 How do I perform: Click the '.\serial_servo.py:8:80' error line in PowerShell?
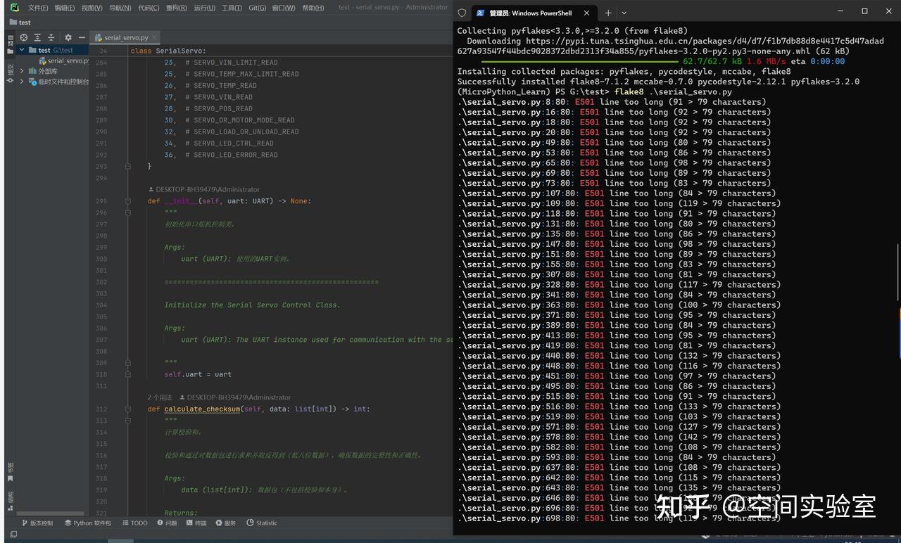[x=612, y=102]
